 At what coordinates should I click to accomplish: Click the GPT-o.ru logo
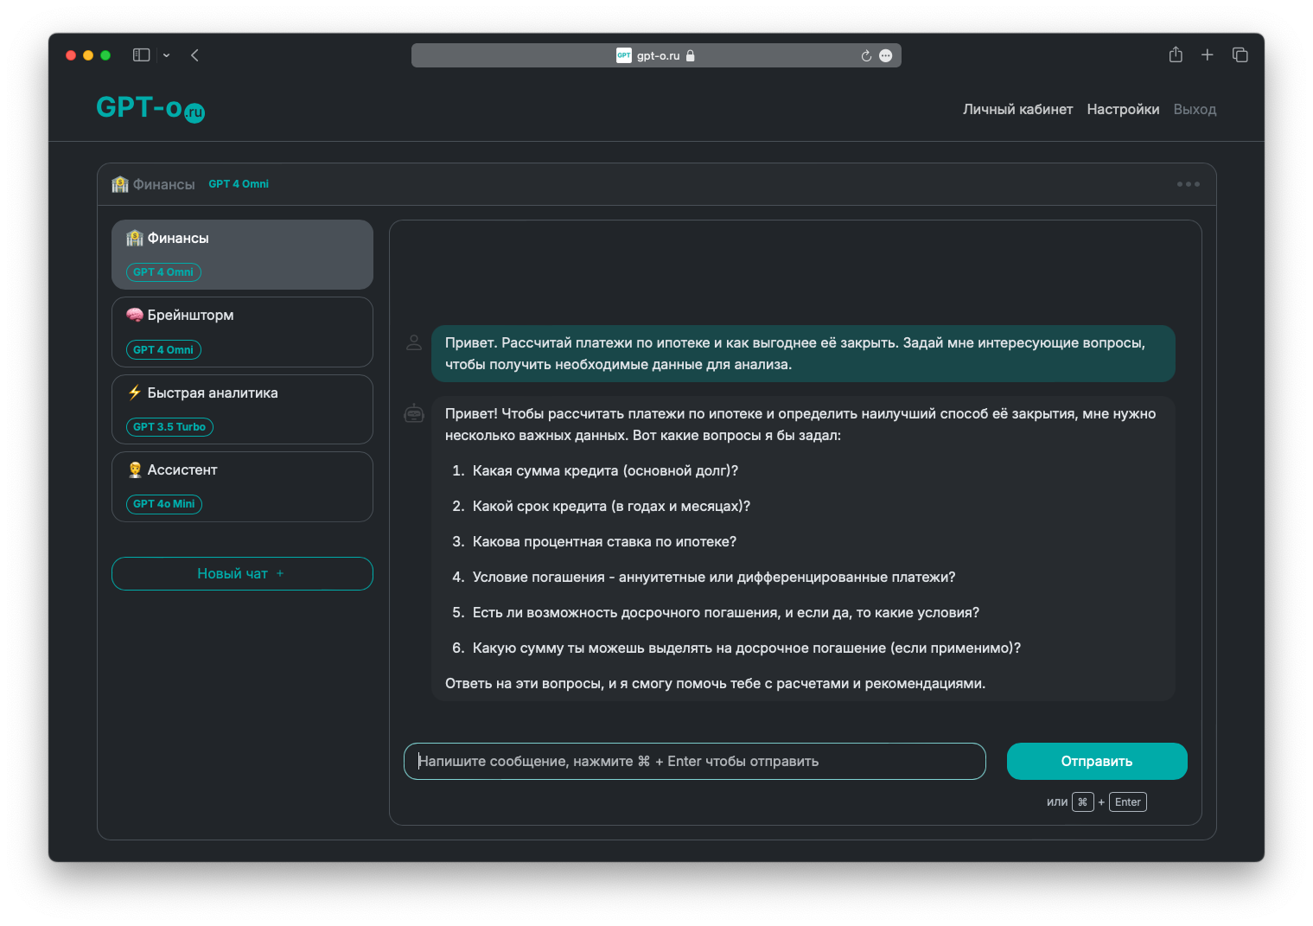150,108
